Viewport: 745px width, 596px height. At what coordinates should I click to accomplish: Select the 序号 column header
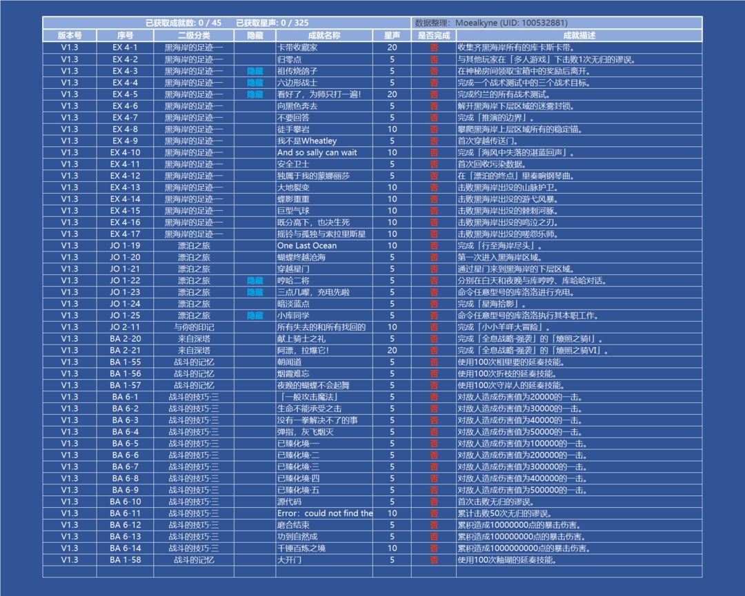[x=125, y=35]
